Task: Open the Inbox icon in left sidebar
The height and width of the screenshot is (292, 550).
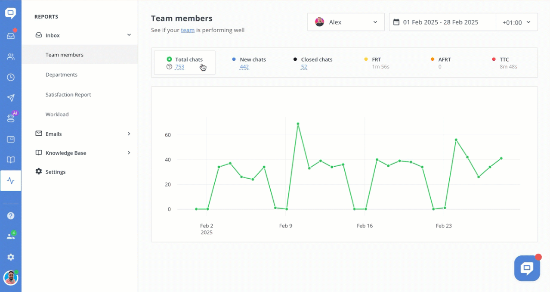Action: 11,36
